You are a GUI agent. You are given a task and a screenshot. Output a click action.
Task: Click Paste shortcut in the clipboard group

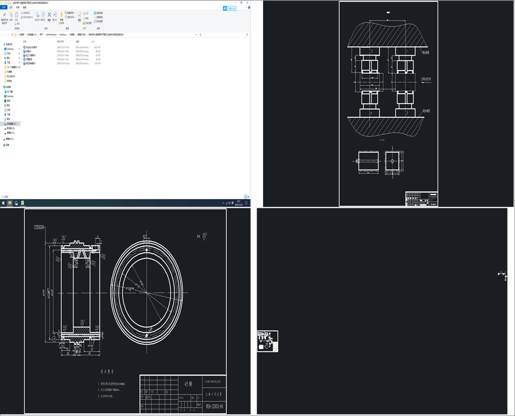[26, 17]
